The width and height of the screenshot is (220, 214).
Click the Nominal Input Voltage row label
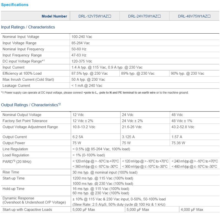[x=21, y=37]
